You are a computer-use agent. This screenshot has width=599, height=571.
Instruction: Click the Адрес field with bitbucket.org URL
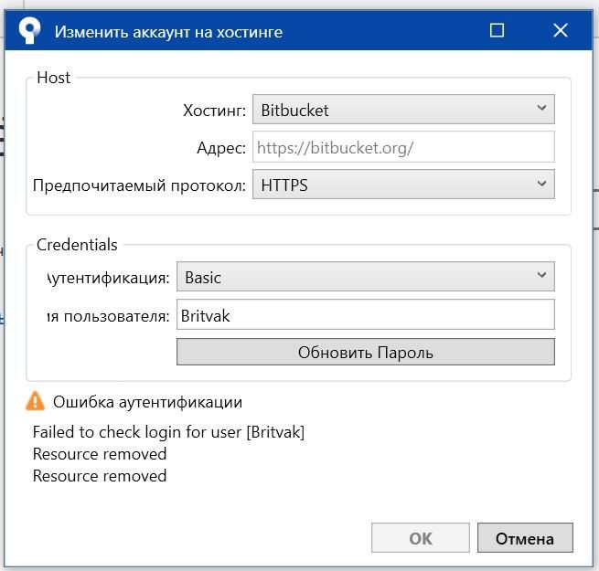pos(403,147)
